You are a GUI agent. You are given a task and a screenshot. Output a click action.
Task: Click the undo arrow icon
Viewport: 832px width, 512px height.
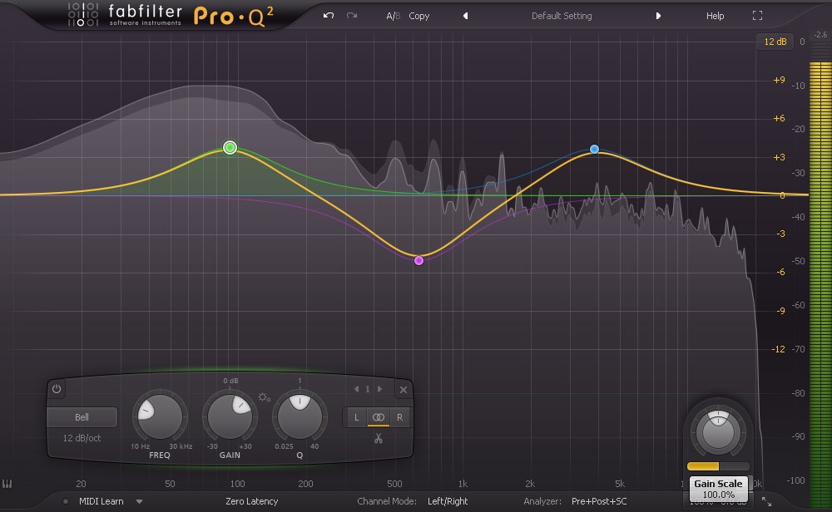329,15
